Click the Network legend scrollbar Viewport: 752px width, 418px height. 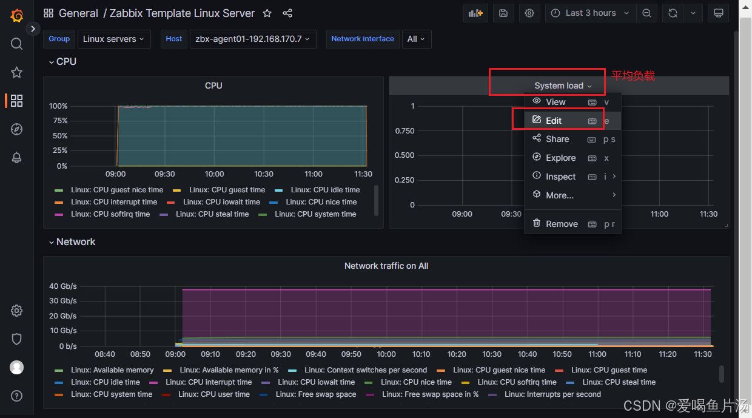click(722, 374)
